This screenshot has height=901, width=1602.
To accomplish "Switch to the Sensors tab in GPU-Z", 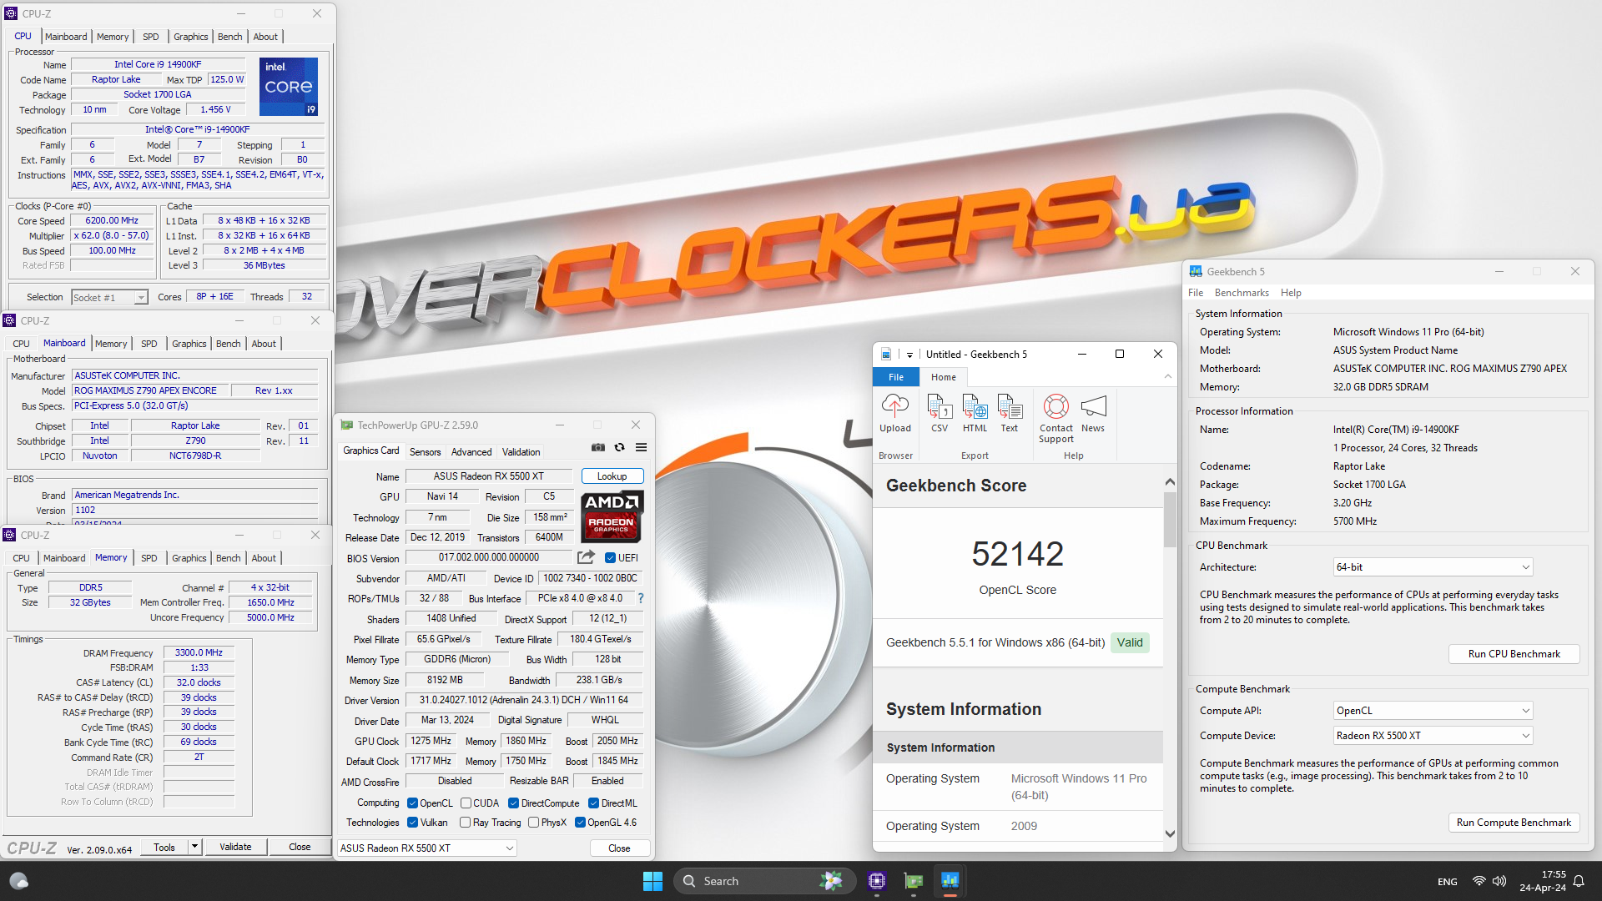I will [425, 452].
